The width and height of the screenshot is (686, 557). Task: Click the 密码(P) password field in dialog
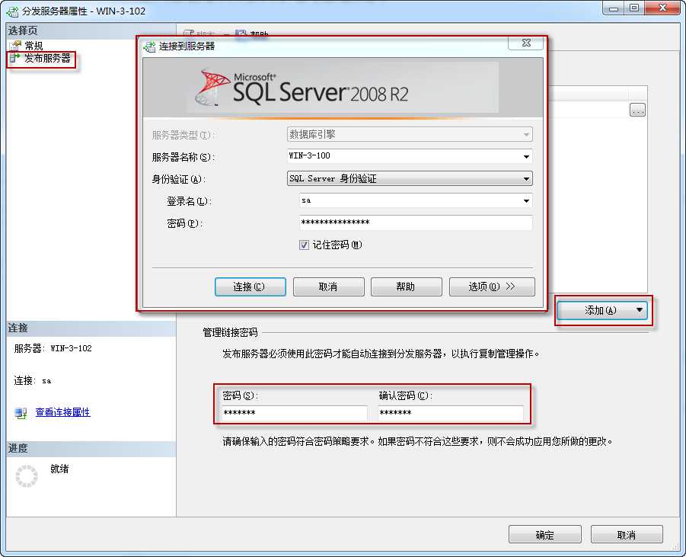pyautogui.click(x=416, y=222)
